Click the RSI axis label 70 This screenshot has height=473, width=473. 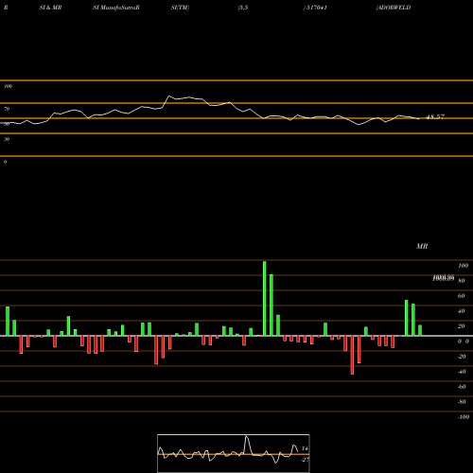click(7, 109)
